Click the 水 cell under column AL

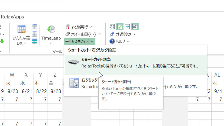coord(217,83)
